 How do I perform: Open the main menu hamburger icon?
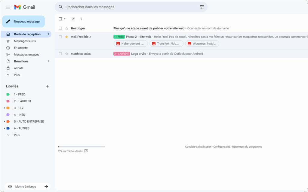[x=8, y=7]
